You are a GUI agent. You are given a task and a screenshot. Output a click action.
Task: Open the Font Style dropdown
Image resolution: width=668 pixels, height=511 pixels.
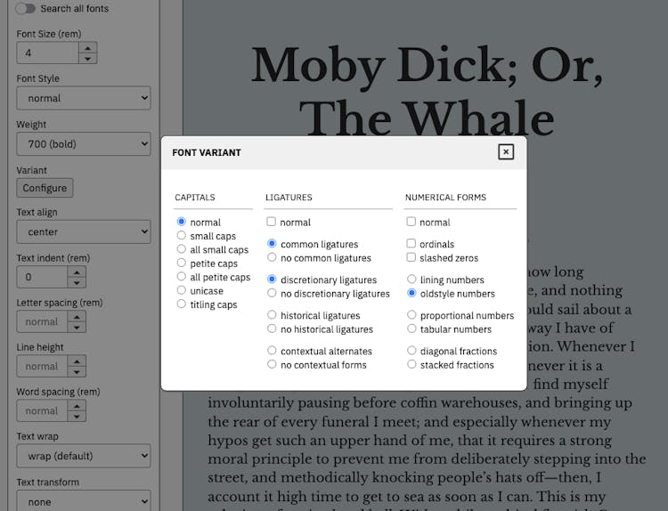coord(83,98)
